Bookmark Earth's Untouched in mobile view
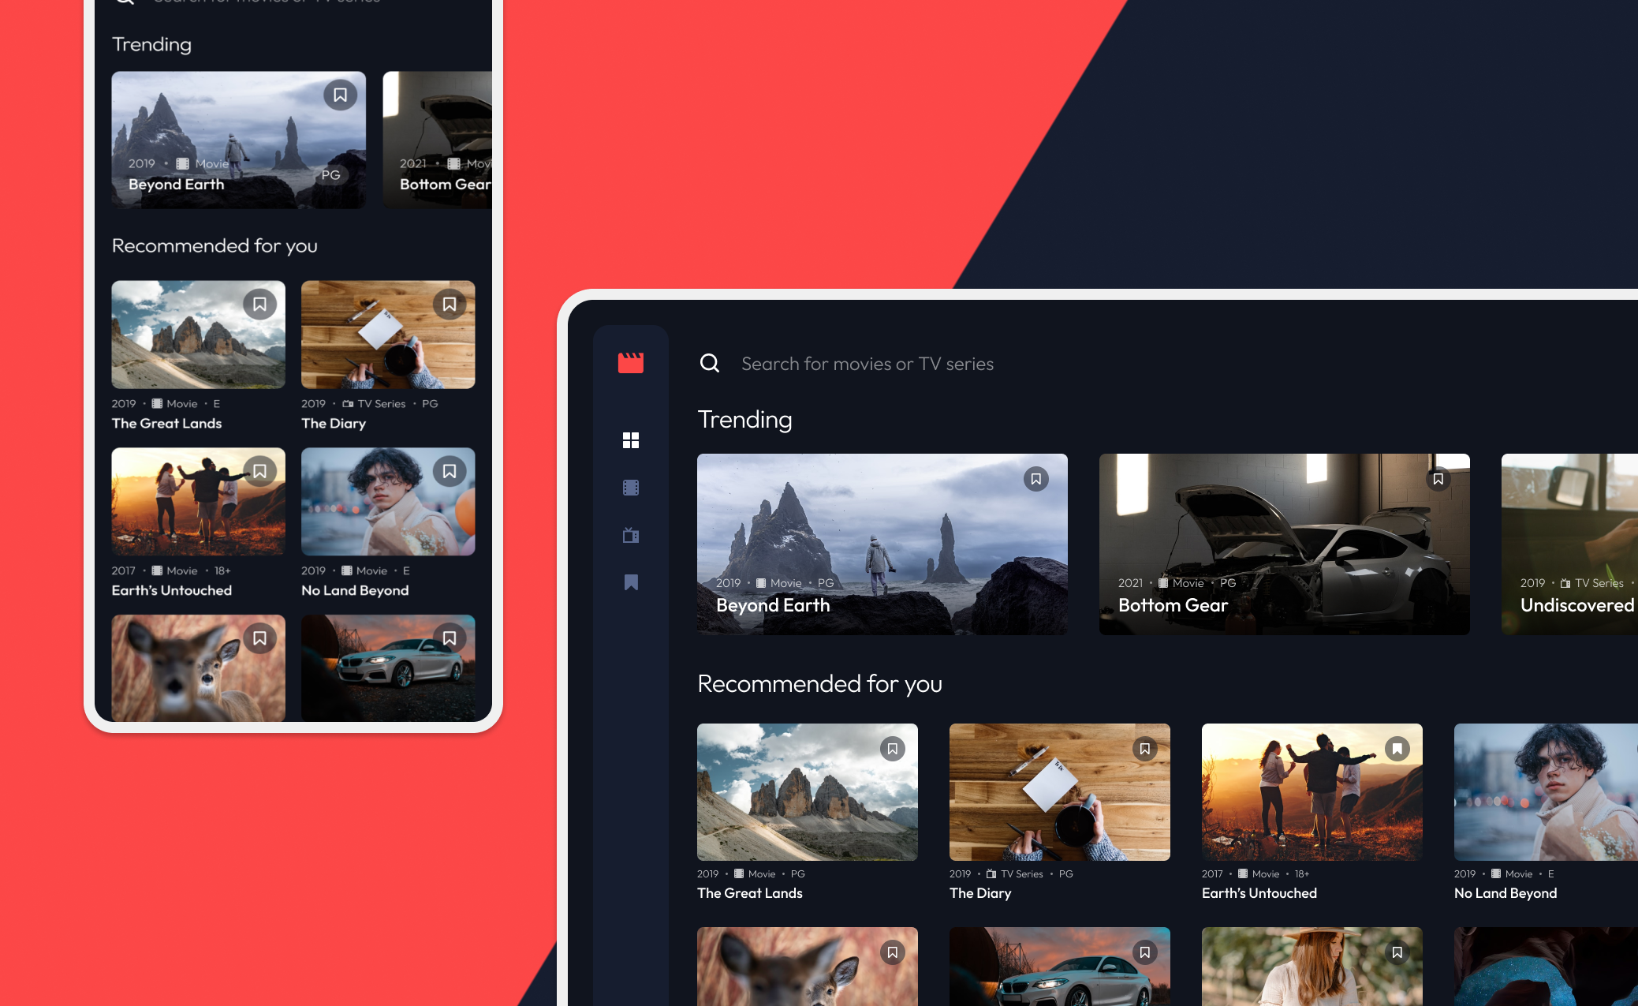The image size is (1638, 1006). click(259, 472)
